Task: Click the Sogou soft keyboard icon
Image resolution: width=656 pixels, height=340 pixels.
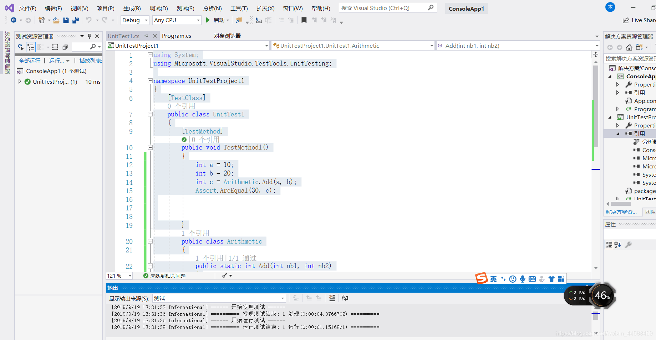Action: pos(532,279)
